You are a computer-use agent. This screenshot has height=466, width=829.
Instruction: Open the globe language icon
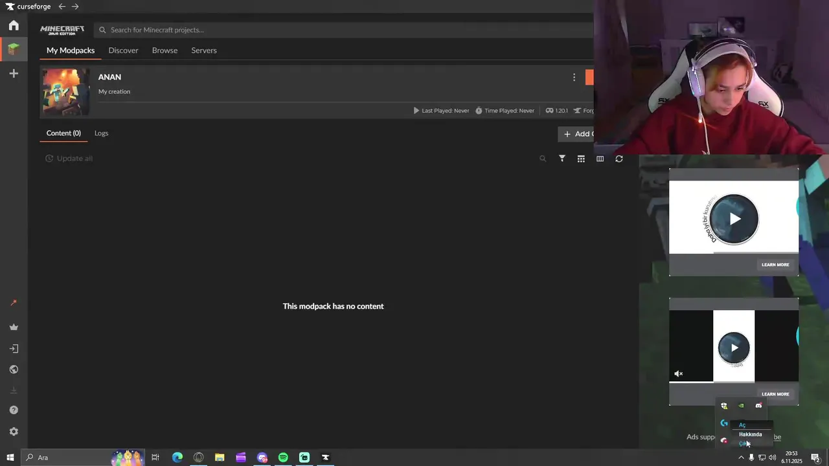pyautogui.click(x=14, y=370)
